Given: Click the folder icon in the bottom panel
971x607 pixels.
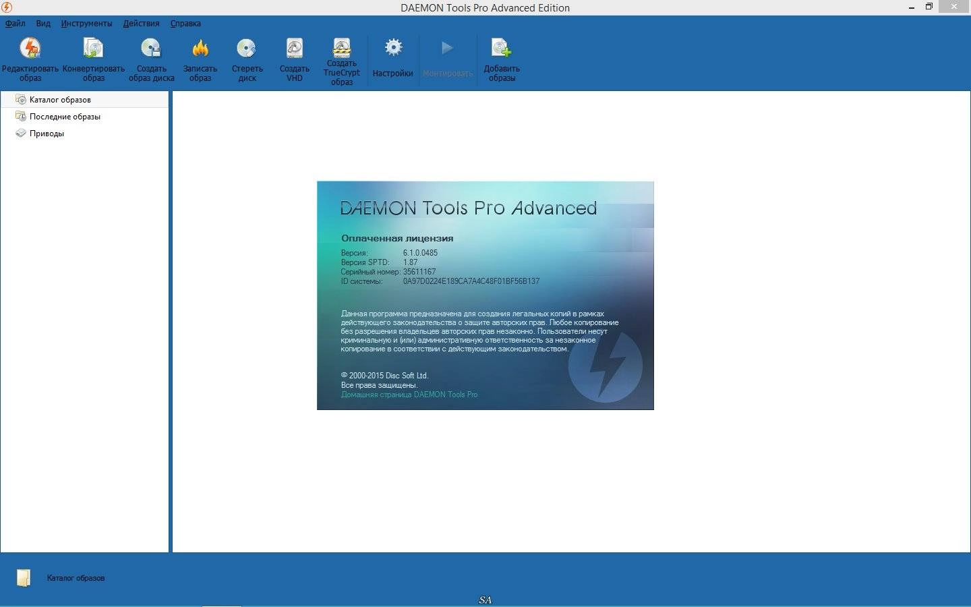Looking at the screenshot, I should pos(24,578).
